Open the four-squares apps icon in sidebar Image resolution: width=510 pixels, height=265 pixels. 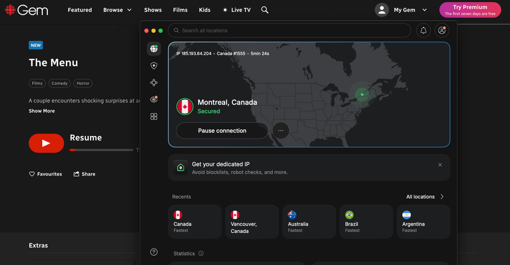(154, 117)
